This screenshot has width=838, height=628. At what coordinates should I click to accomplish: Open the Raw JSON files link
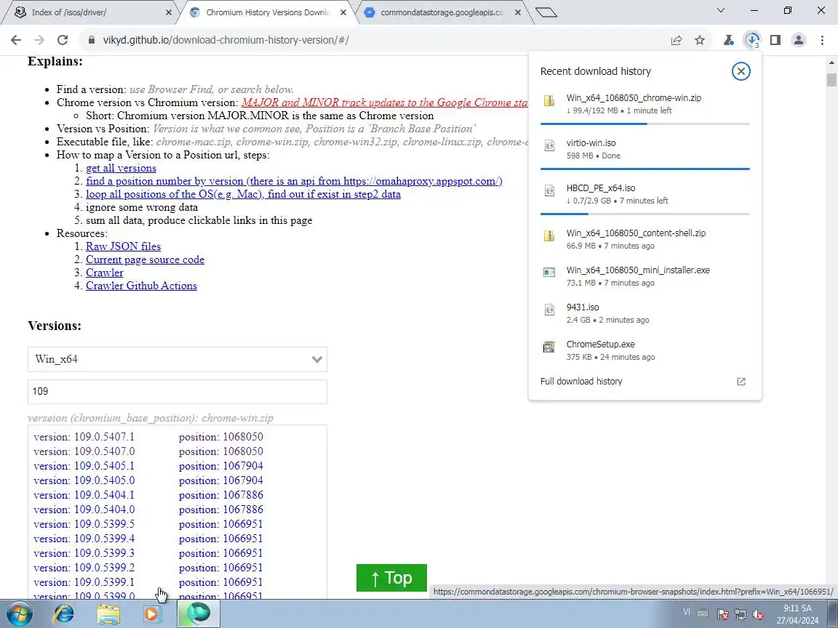point(124,246)
